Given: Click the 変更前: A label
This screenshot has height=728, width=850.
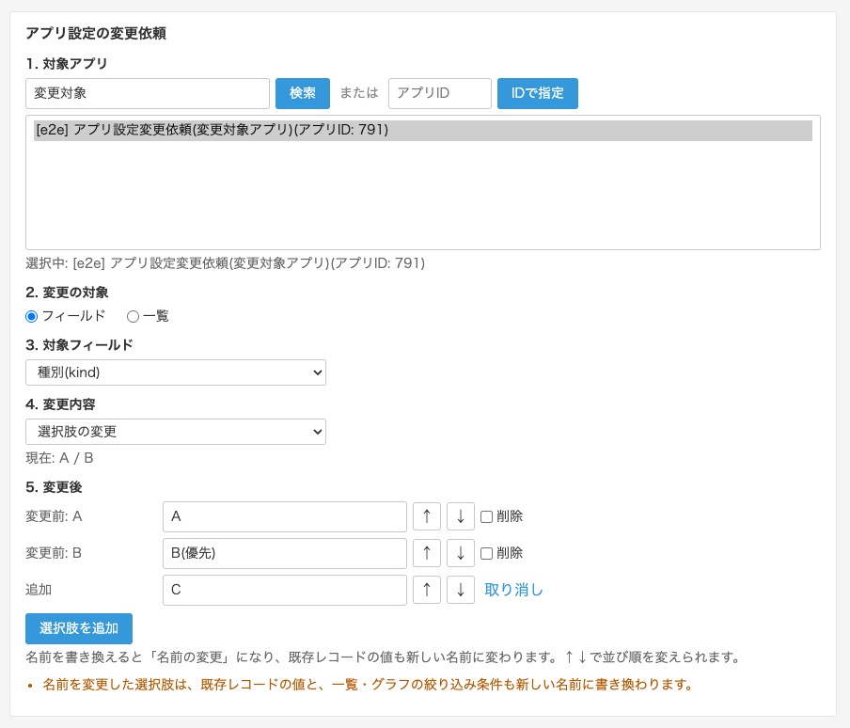Looking at the screenshot, I should pos(54,516).
